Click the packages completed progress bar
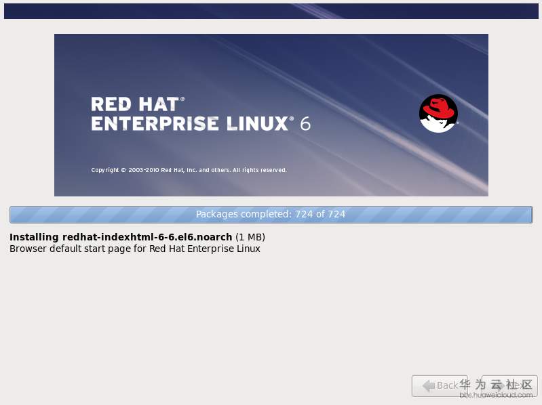The image size is (542, 405). [271, 214]
